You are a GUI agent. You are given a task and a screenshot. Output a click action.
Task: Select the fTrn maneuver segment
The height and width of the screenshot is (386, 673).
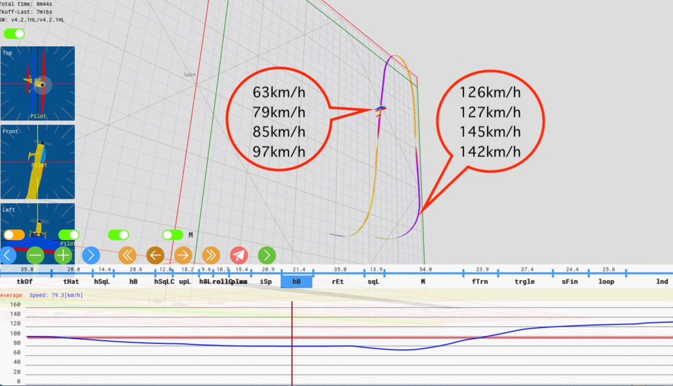(480, 281)
